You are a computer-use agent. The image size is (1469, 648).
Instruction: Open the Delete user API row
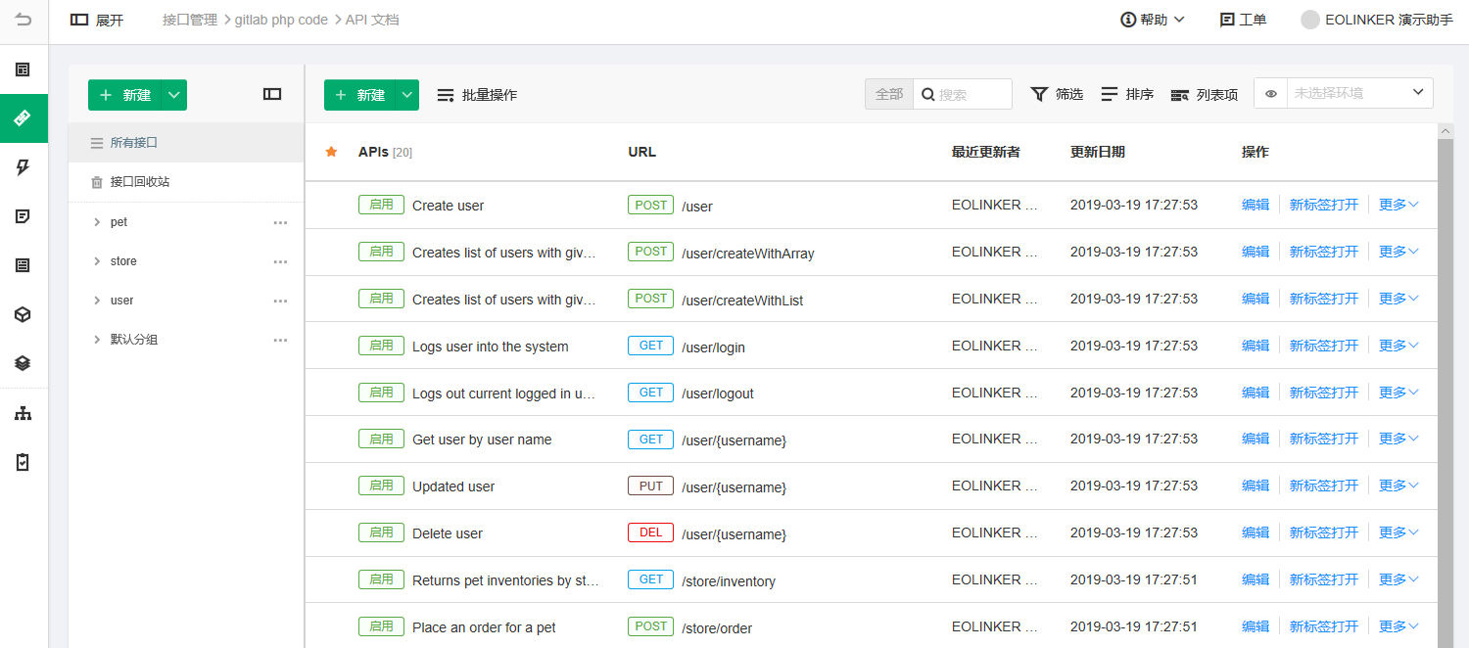(448, 533)
